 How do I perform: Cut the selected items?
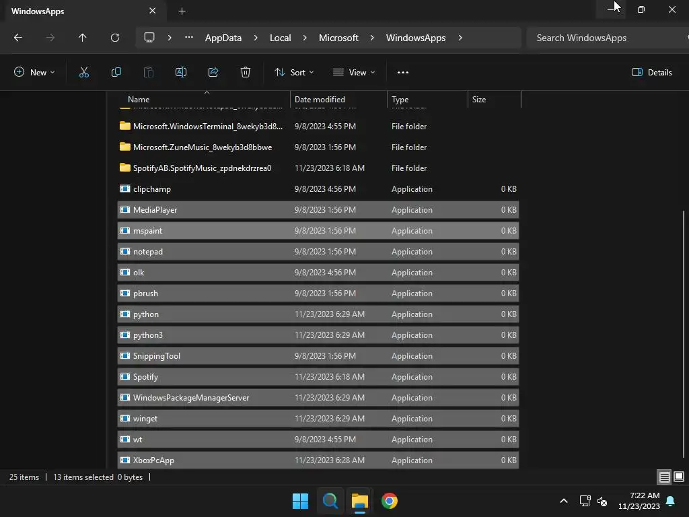click(x=84, y=73)
